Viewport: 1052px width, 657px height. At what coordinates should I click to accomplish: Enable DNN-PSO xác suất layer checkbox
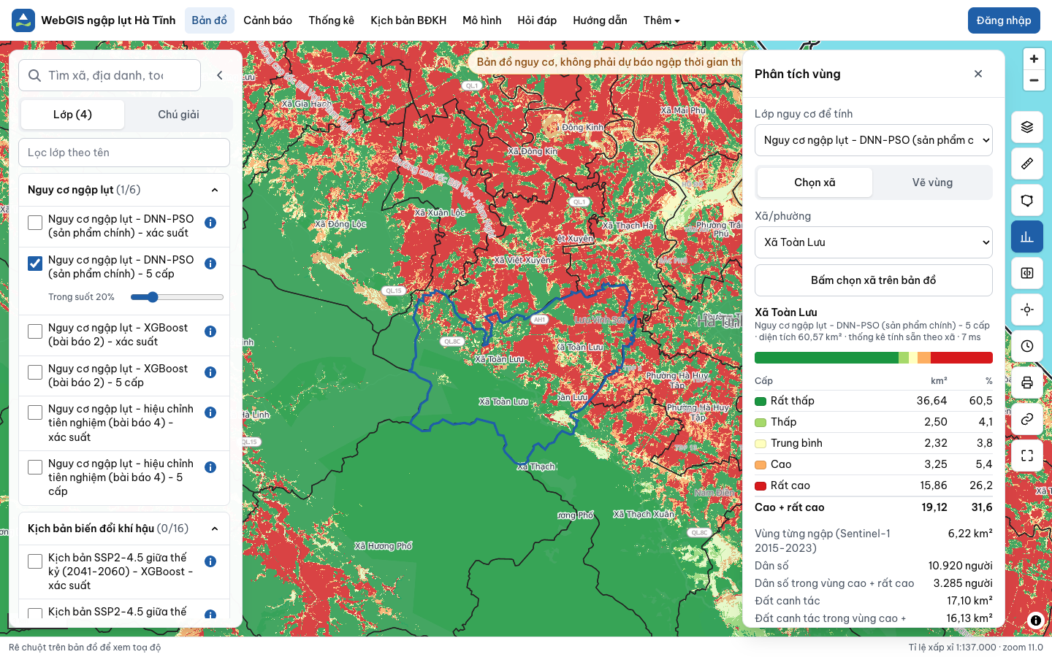35,223
